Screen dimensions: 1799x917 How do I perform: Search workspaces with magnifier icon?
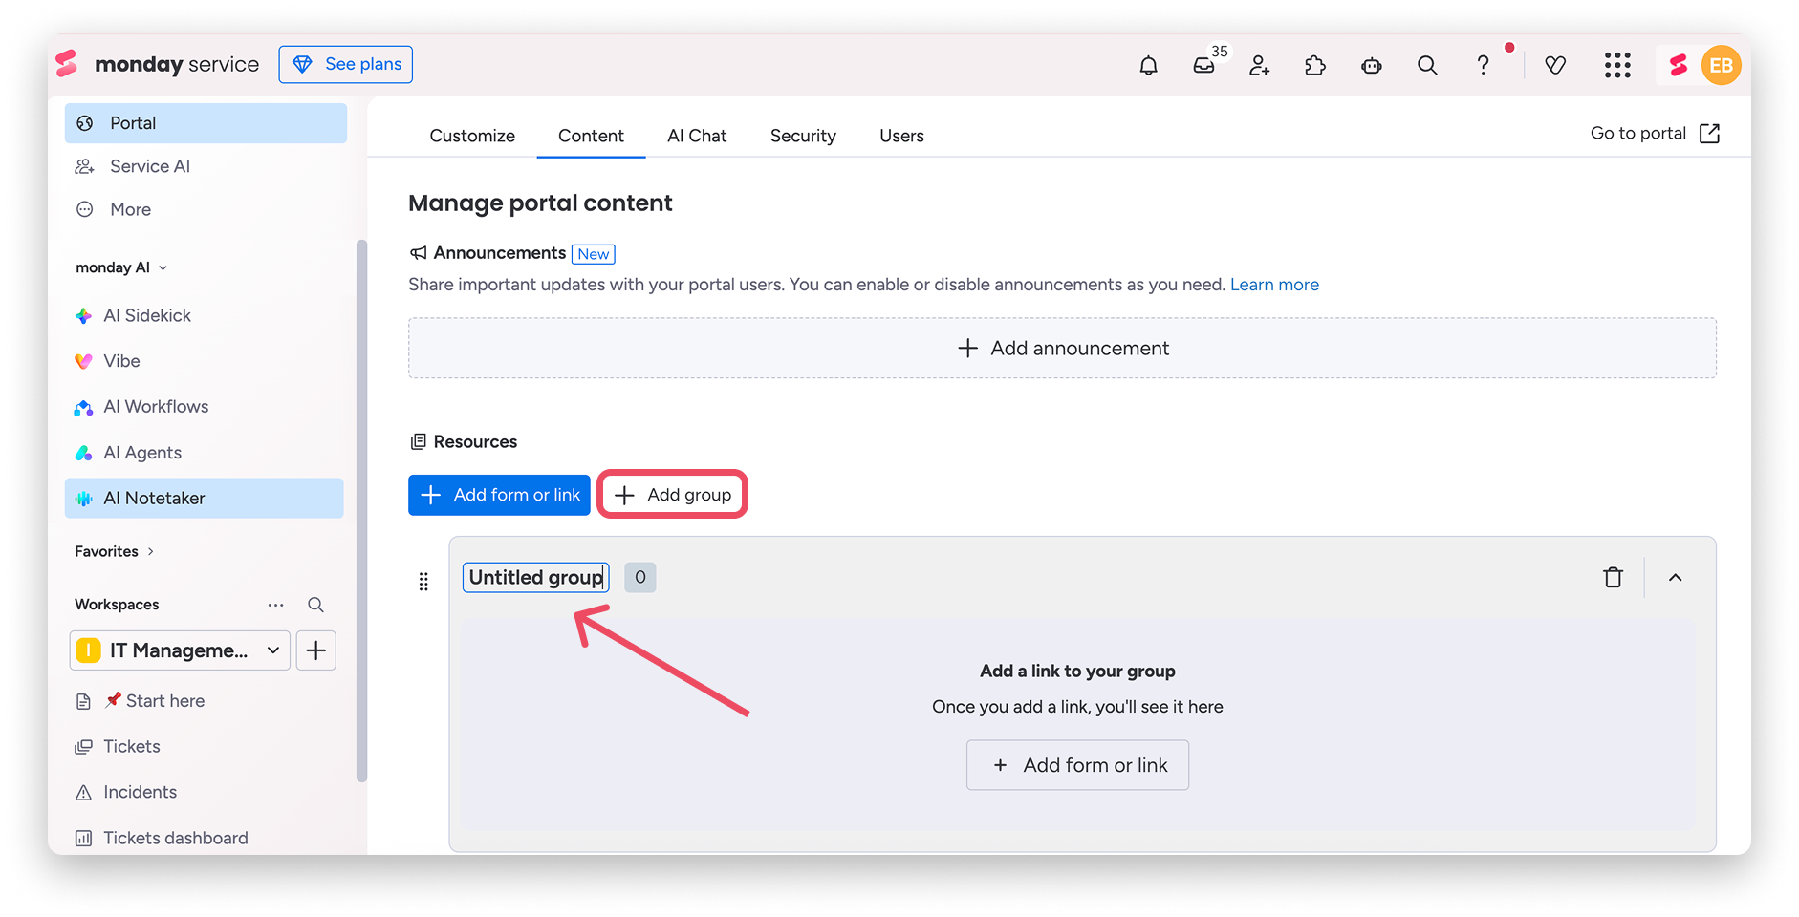(x=315, y=605)
